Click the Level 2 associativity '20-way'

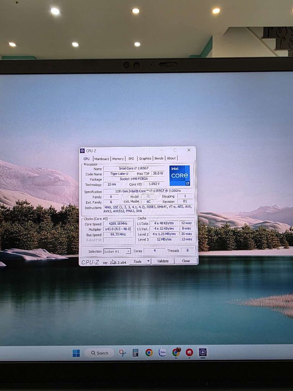(186, 234)
